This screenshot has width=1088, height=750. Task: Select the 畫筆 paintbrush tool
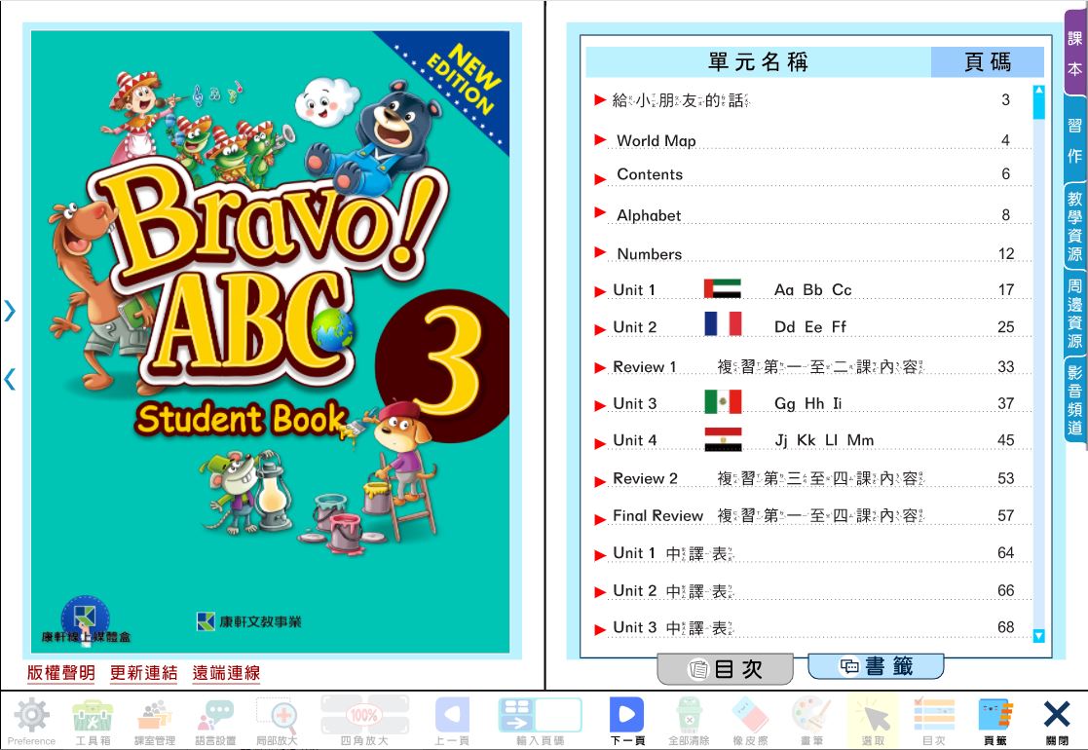pos(811,722)
